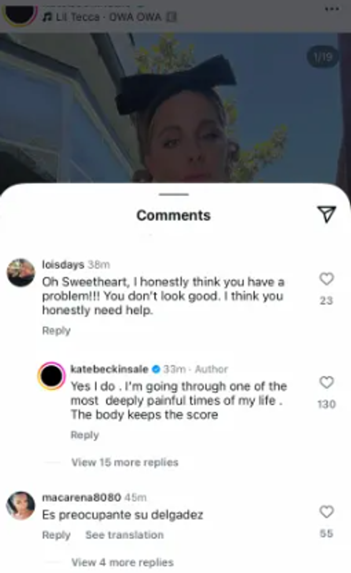Tap the post photo behind the comments
Viewport: 351px width, 573px height.
click(175, 108)
